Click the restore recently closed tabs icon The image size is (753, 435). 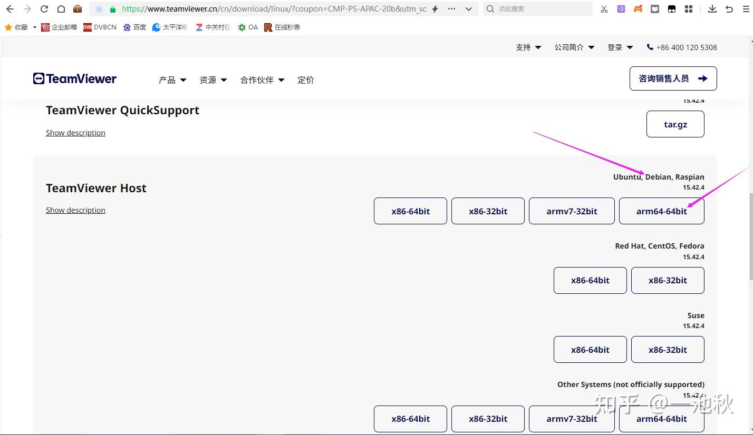tap(728, 9)
